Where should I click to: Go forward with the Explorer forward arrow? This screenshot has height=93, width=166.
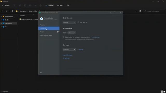point(6,11)
